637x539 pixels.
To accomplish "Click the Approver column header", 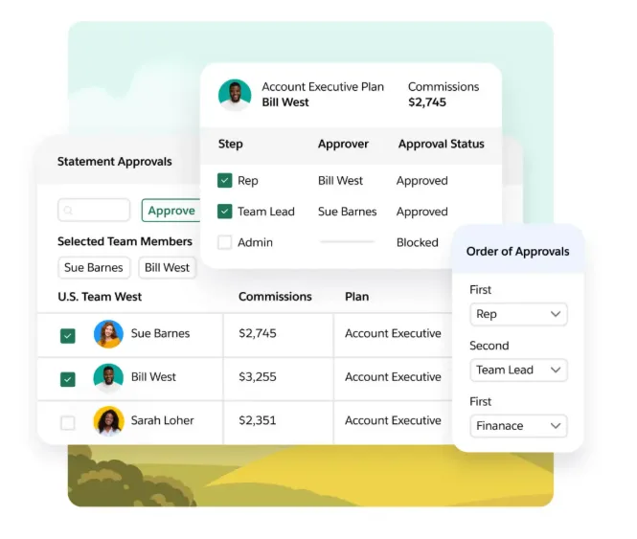I will coord(343,144).
